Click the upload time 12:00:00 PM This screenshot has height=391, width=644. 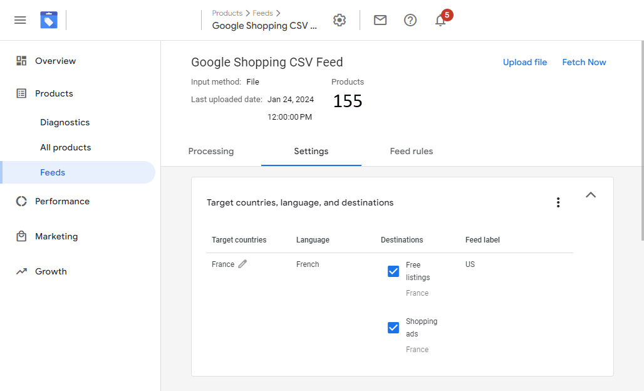point(289,117)
